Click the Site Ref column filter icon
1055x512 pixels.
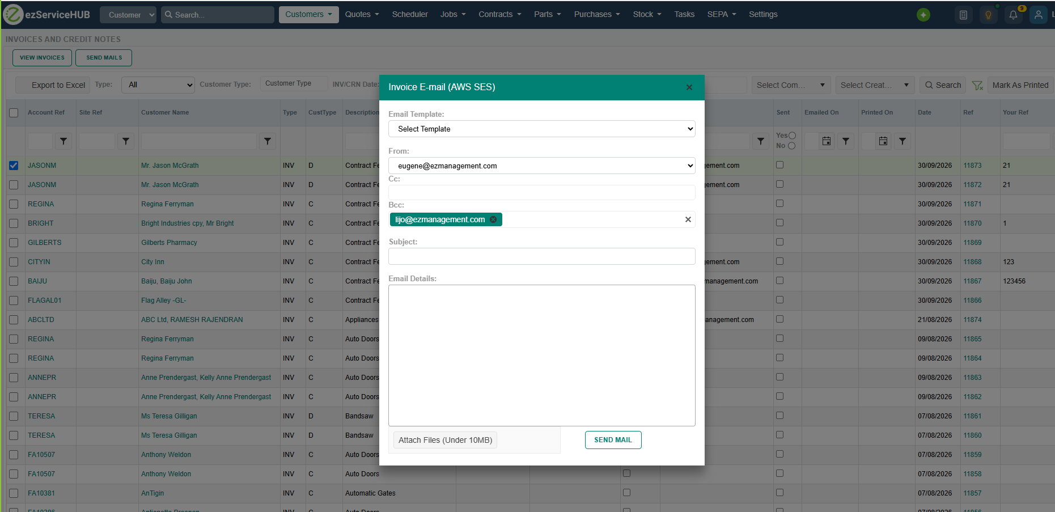tap(126, 141)
